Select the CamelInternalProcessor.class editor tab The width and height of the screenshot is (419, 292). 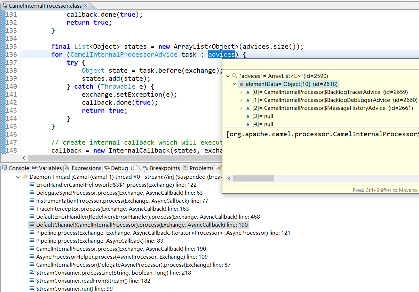click(45, 6)
